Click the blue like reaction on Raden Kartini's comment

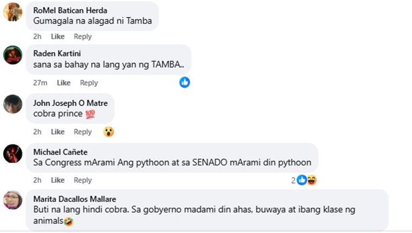coord(185,82)
